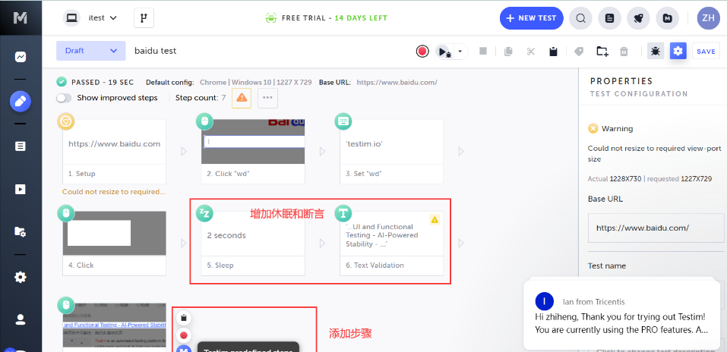
Task: Click the orange warning triangle button
Action: (242, 98)
